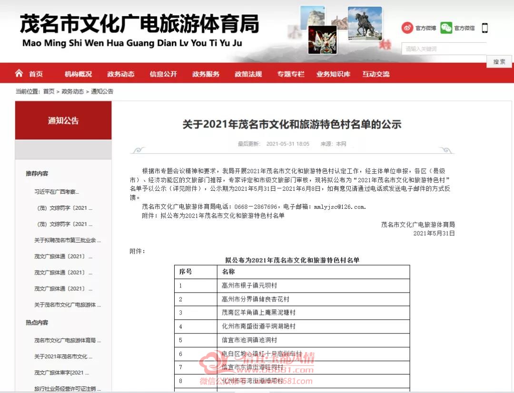
Task: Open the 互动交流 navigation item
Action: 376,74
